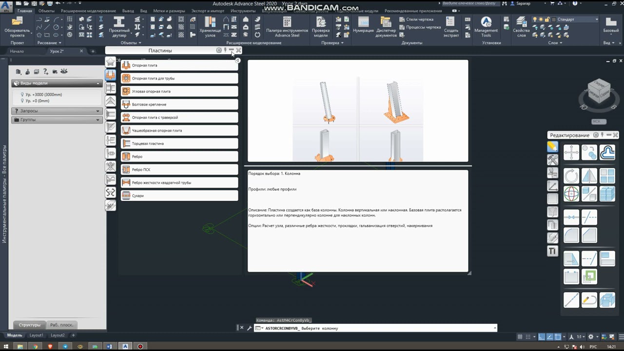Viewport: 624px width, 351px height.
Task: Click the base plate preview image
Action: (x=358, y=111)
